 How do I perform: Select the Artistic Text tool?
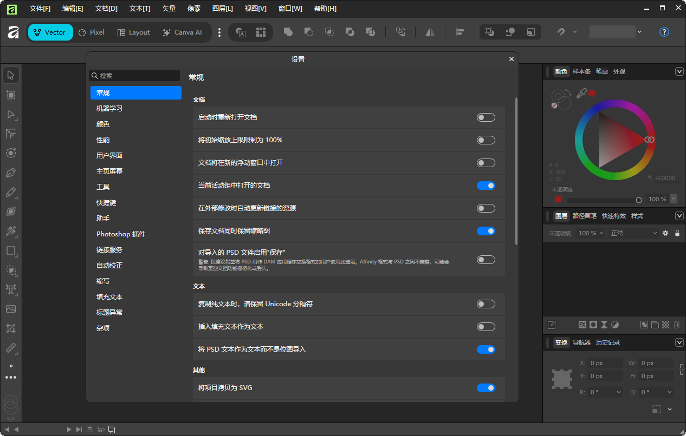coord(11,289)
